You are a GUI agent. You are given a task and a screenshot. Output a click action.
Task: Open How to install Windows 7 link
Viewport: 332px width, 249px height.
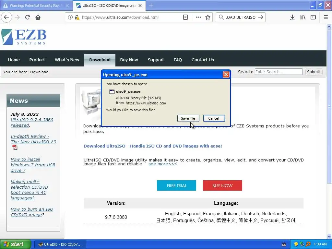[x=33, y=165]
